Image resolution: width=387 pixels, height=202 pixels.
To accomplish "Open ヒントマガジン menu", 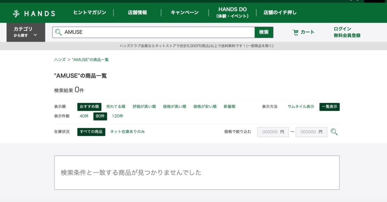I will pyautogui.click(x=90, y=13).
